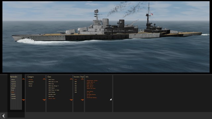Select American nationality

(14, 82)
